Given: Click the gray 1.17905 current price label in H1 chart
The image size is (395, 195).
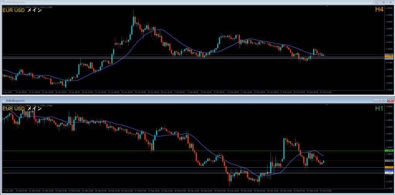Looking at the screenshot, I should pos(389,160).
